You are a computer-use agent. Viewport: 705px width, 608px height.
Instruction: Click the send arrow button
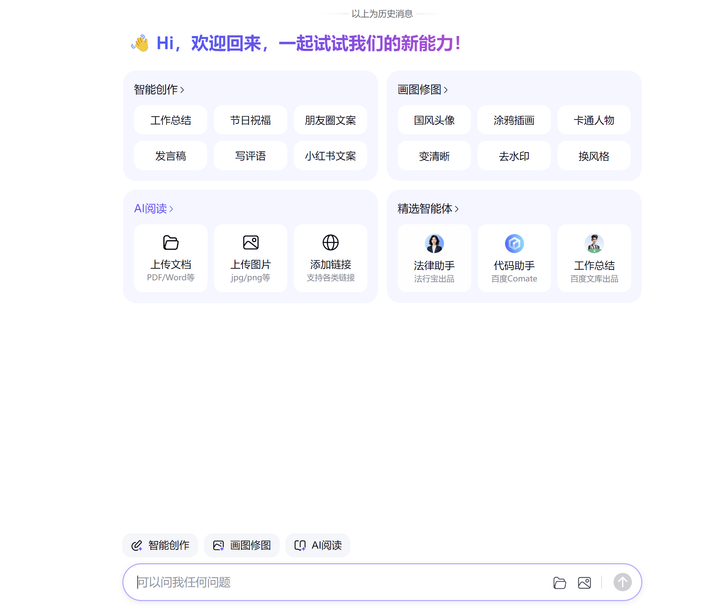(x=622, y=582)
